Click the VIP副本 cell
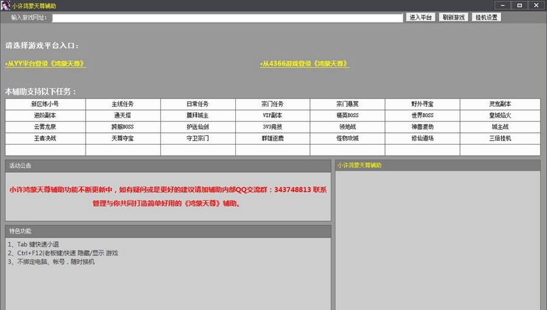The height and width of the screenshot is (310, 547). point(272,115)
